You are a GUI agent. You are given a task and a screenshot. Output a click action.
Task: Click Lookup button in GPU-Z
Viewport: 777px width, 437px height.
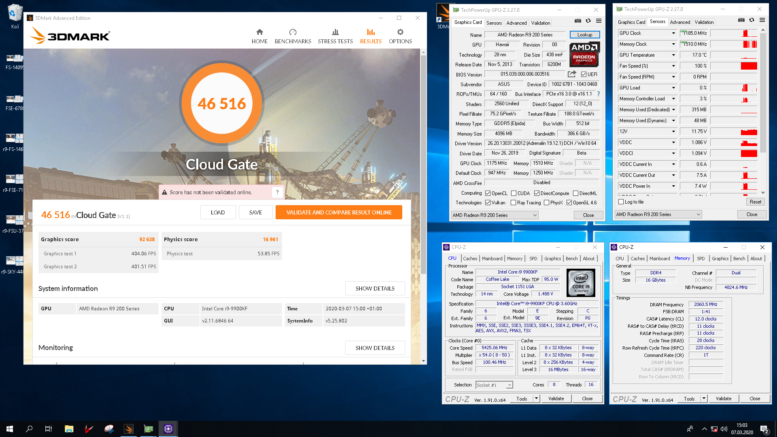[584, 35]
